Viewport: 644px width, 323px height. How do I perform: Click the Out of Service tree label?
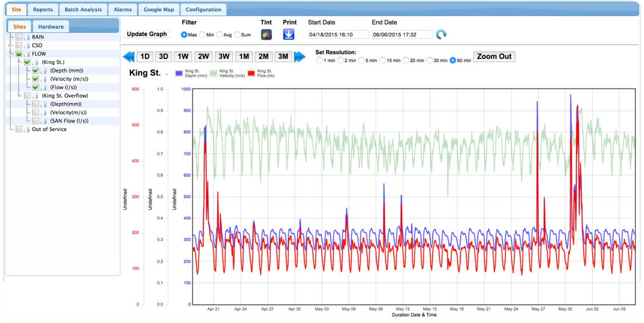(49, 129)
